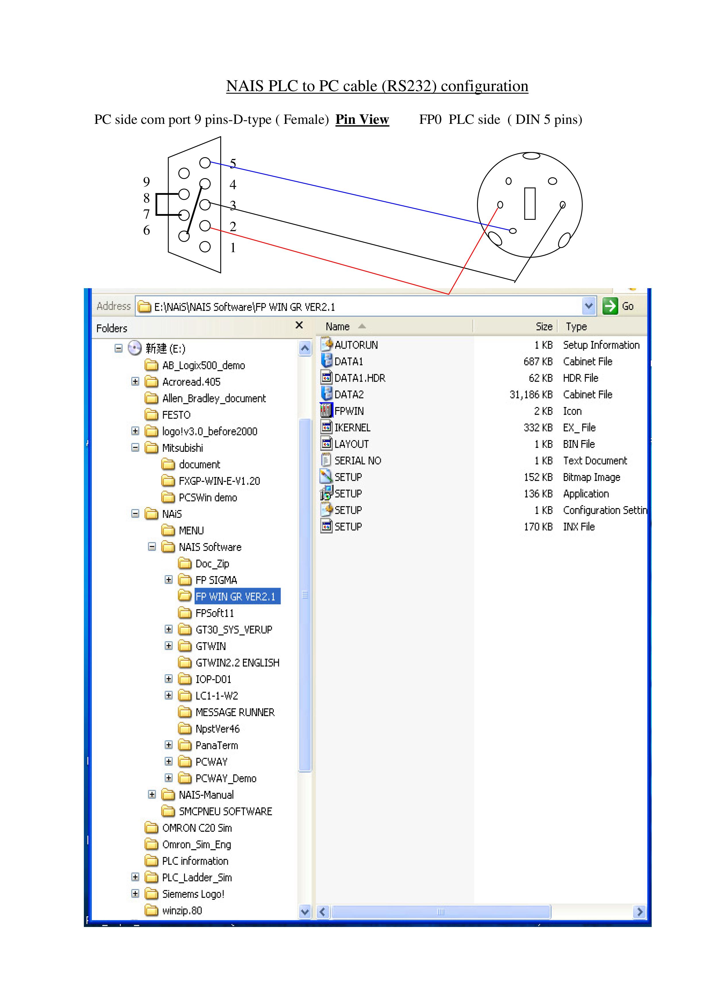Expand the FP SIGMA folder
This screenshot has width=712, height=1008.
point(169,580)
